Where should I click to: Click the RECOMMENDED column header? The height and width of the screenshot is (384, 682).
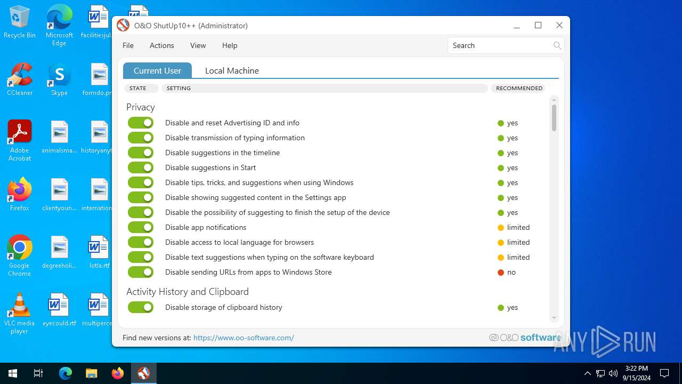pos(519,88)
